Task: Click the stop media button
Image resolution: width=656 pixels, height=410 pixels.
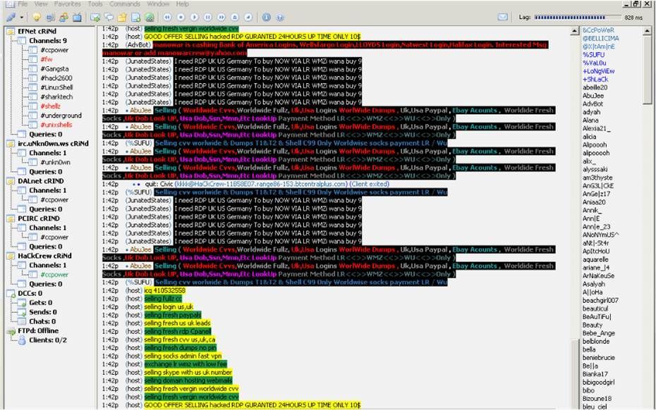Action: click(181, 17)
